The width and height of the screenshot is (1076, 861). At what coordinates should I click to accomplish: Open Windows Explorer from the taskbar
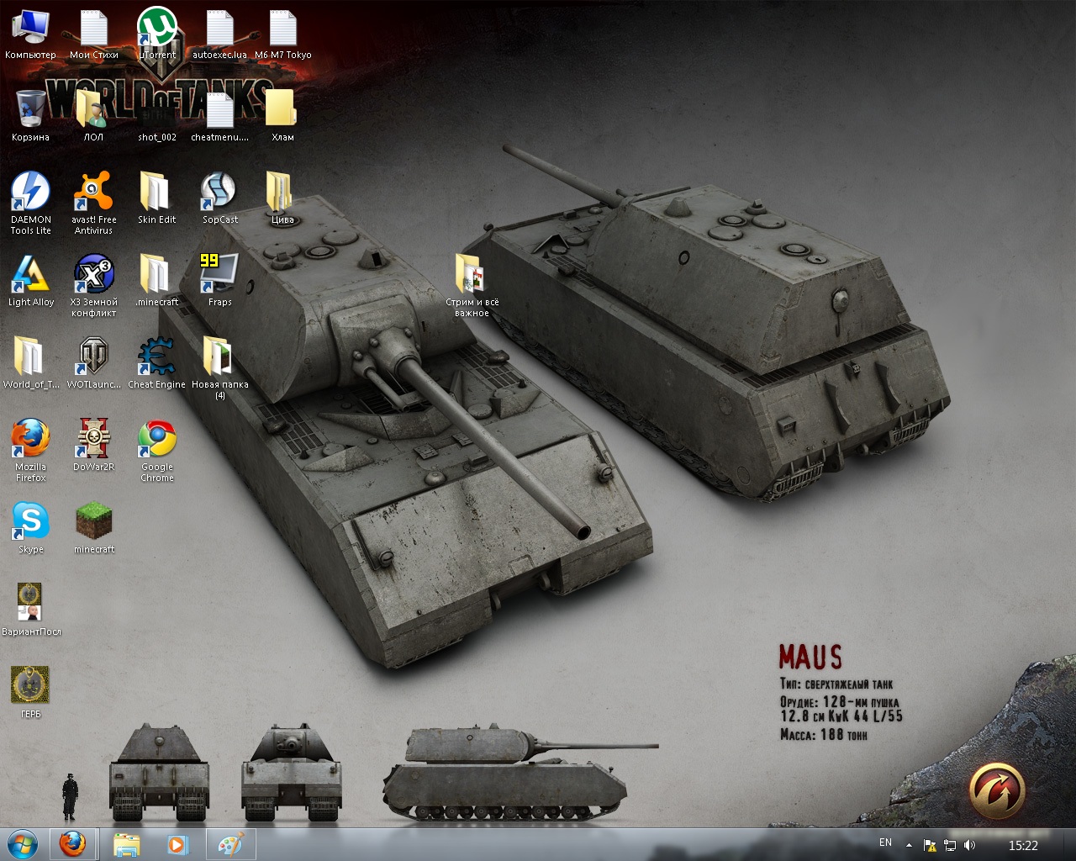127,844
